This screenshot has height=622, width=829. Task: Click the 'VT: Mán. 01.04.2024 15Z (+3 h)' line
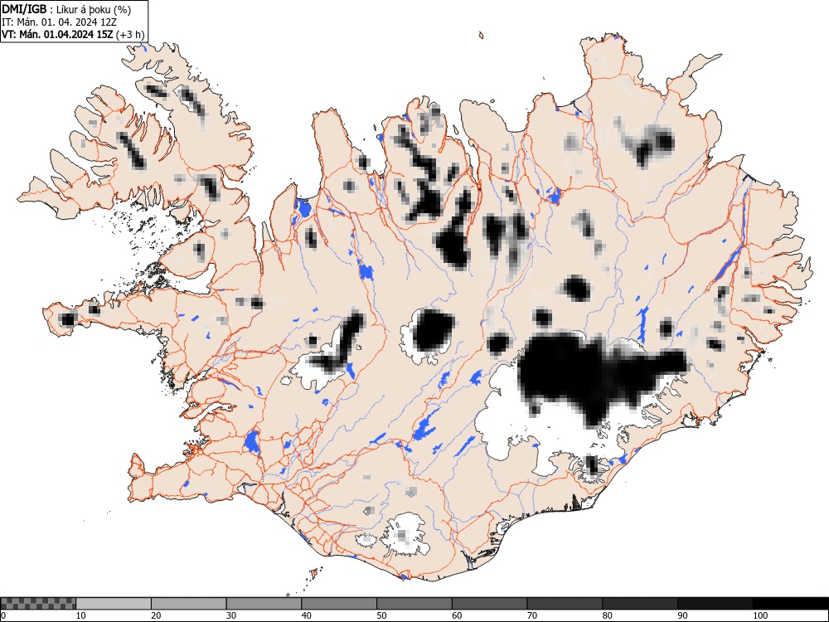click(x=73, y=35)
